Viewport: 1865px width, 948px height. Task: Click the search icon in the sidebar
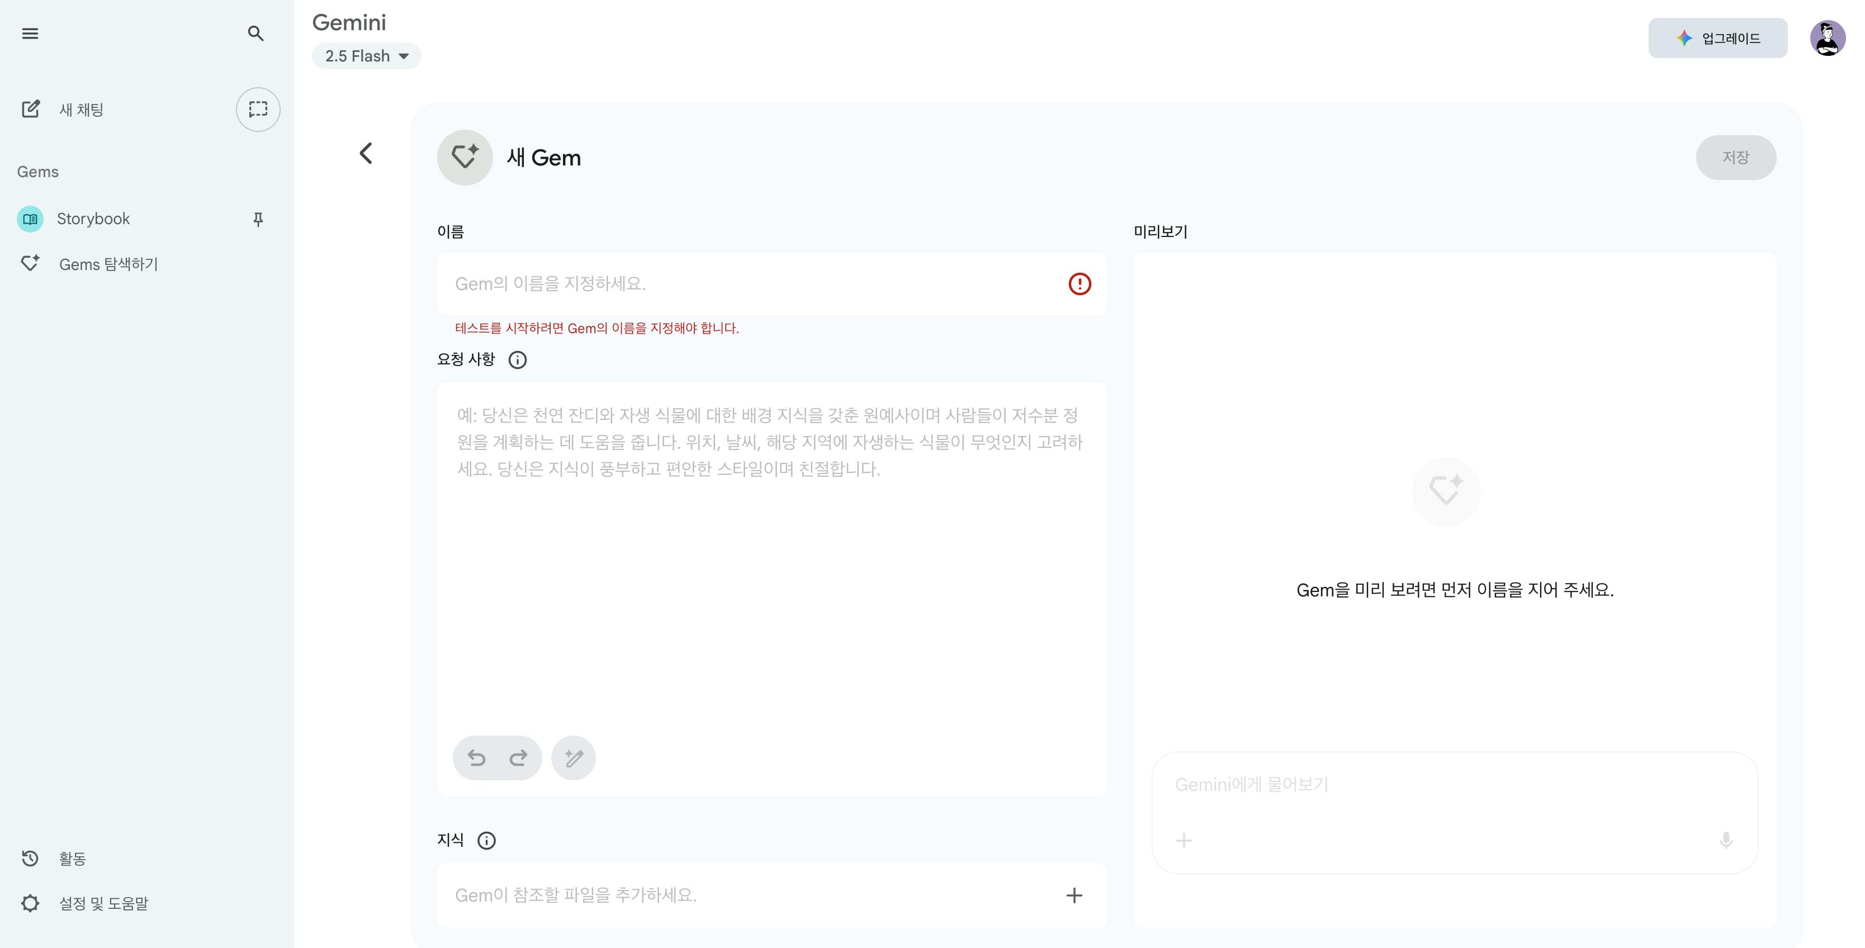tap(256, 34)
